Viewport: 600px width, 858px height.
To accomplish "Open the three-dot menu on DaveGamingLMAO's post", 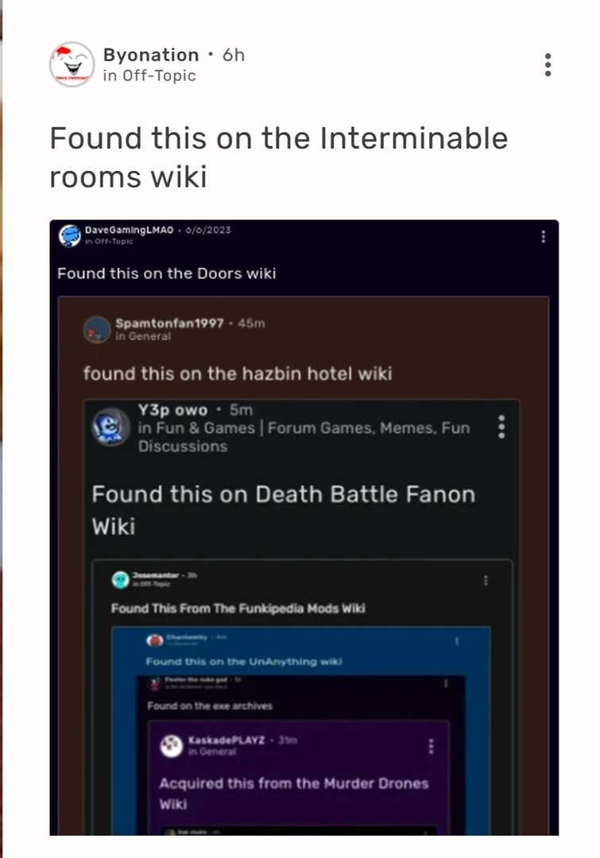I will coord(543,236).
